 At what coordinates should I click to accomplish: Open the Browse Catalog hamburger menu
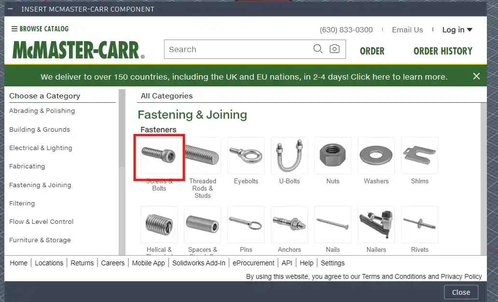coord(40,29)
